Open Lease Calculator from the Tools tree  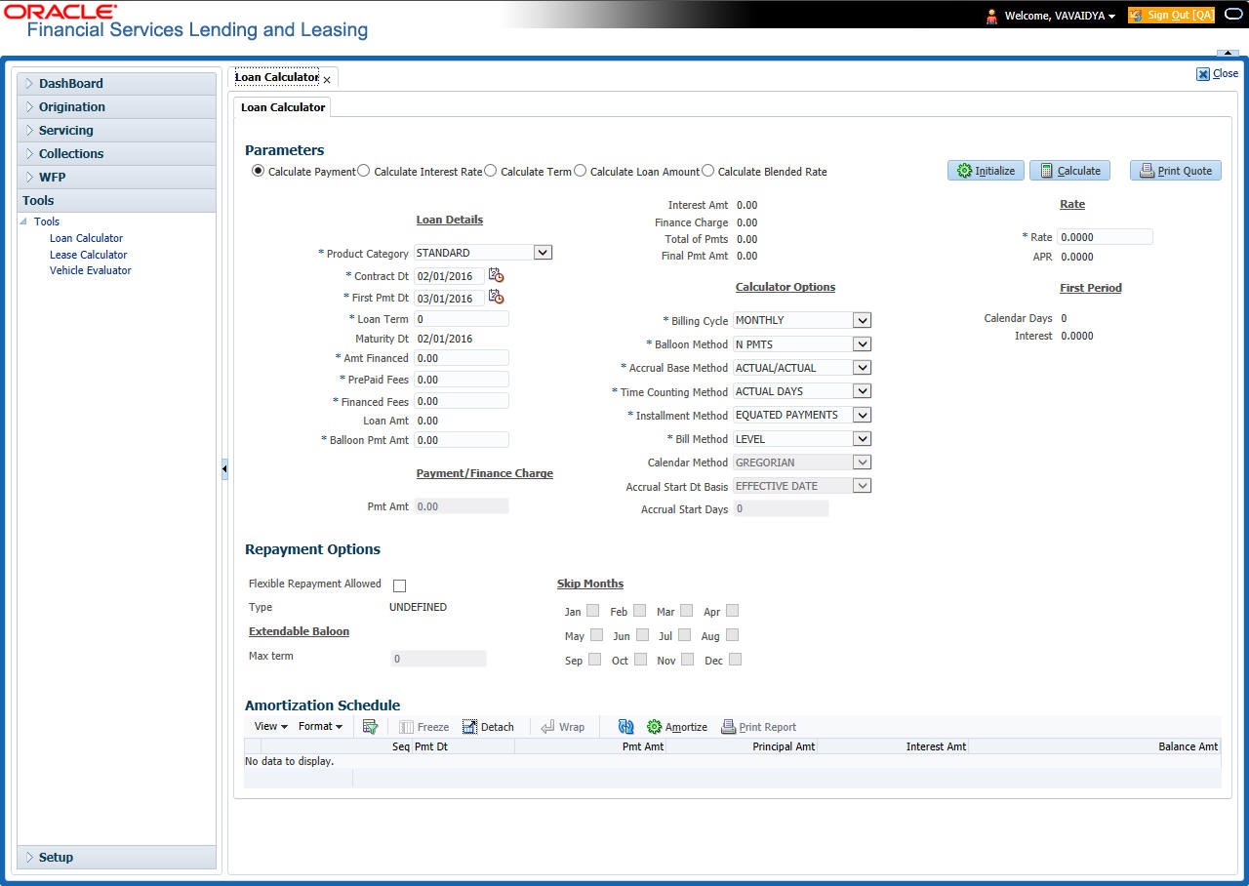click(x=88, y=255)
